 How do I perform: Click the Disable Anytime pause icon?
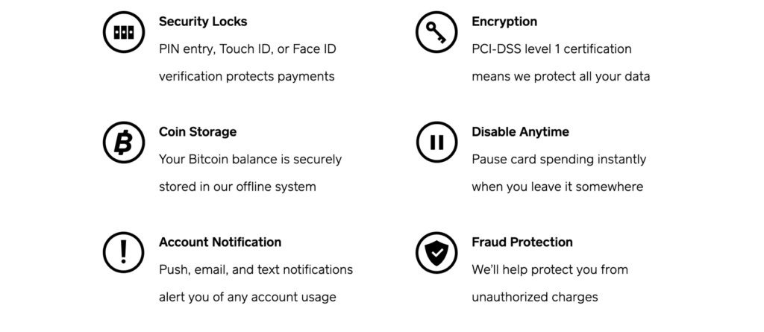pyautogui.click(x=436, y=142)
